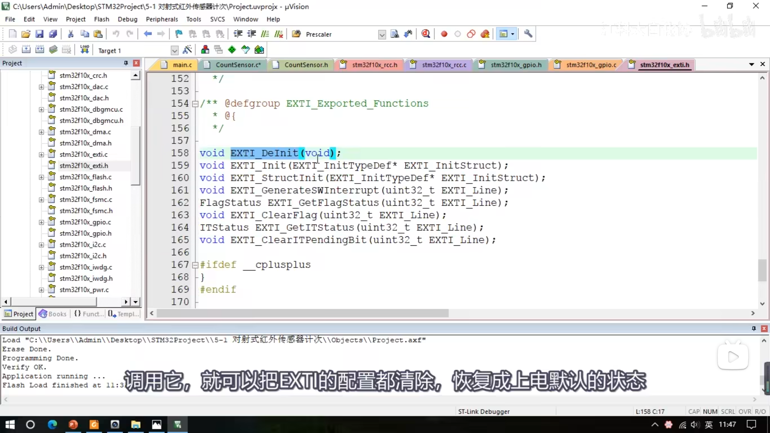Toggle bookmark flag toolbar icon
The height and width of the screenshot is (433, 770).
tap(179, 34)
